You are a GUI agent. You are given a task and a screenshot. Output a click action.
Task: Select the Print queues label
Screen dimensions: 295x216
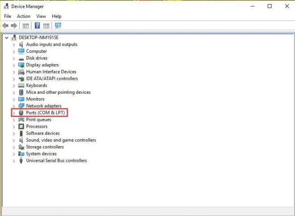pyautogui.click(x=39, y=119)
